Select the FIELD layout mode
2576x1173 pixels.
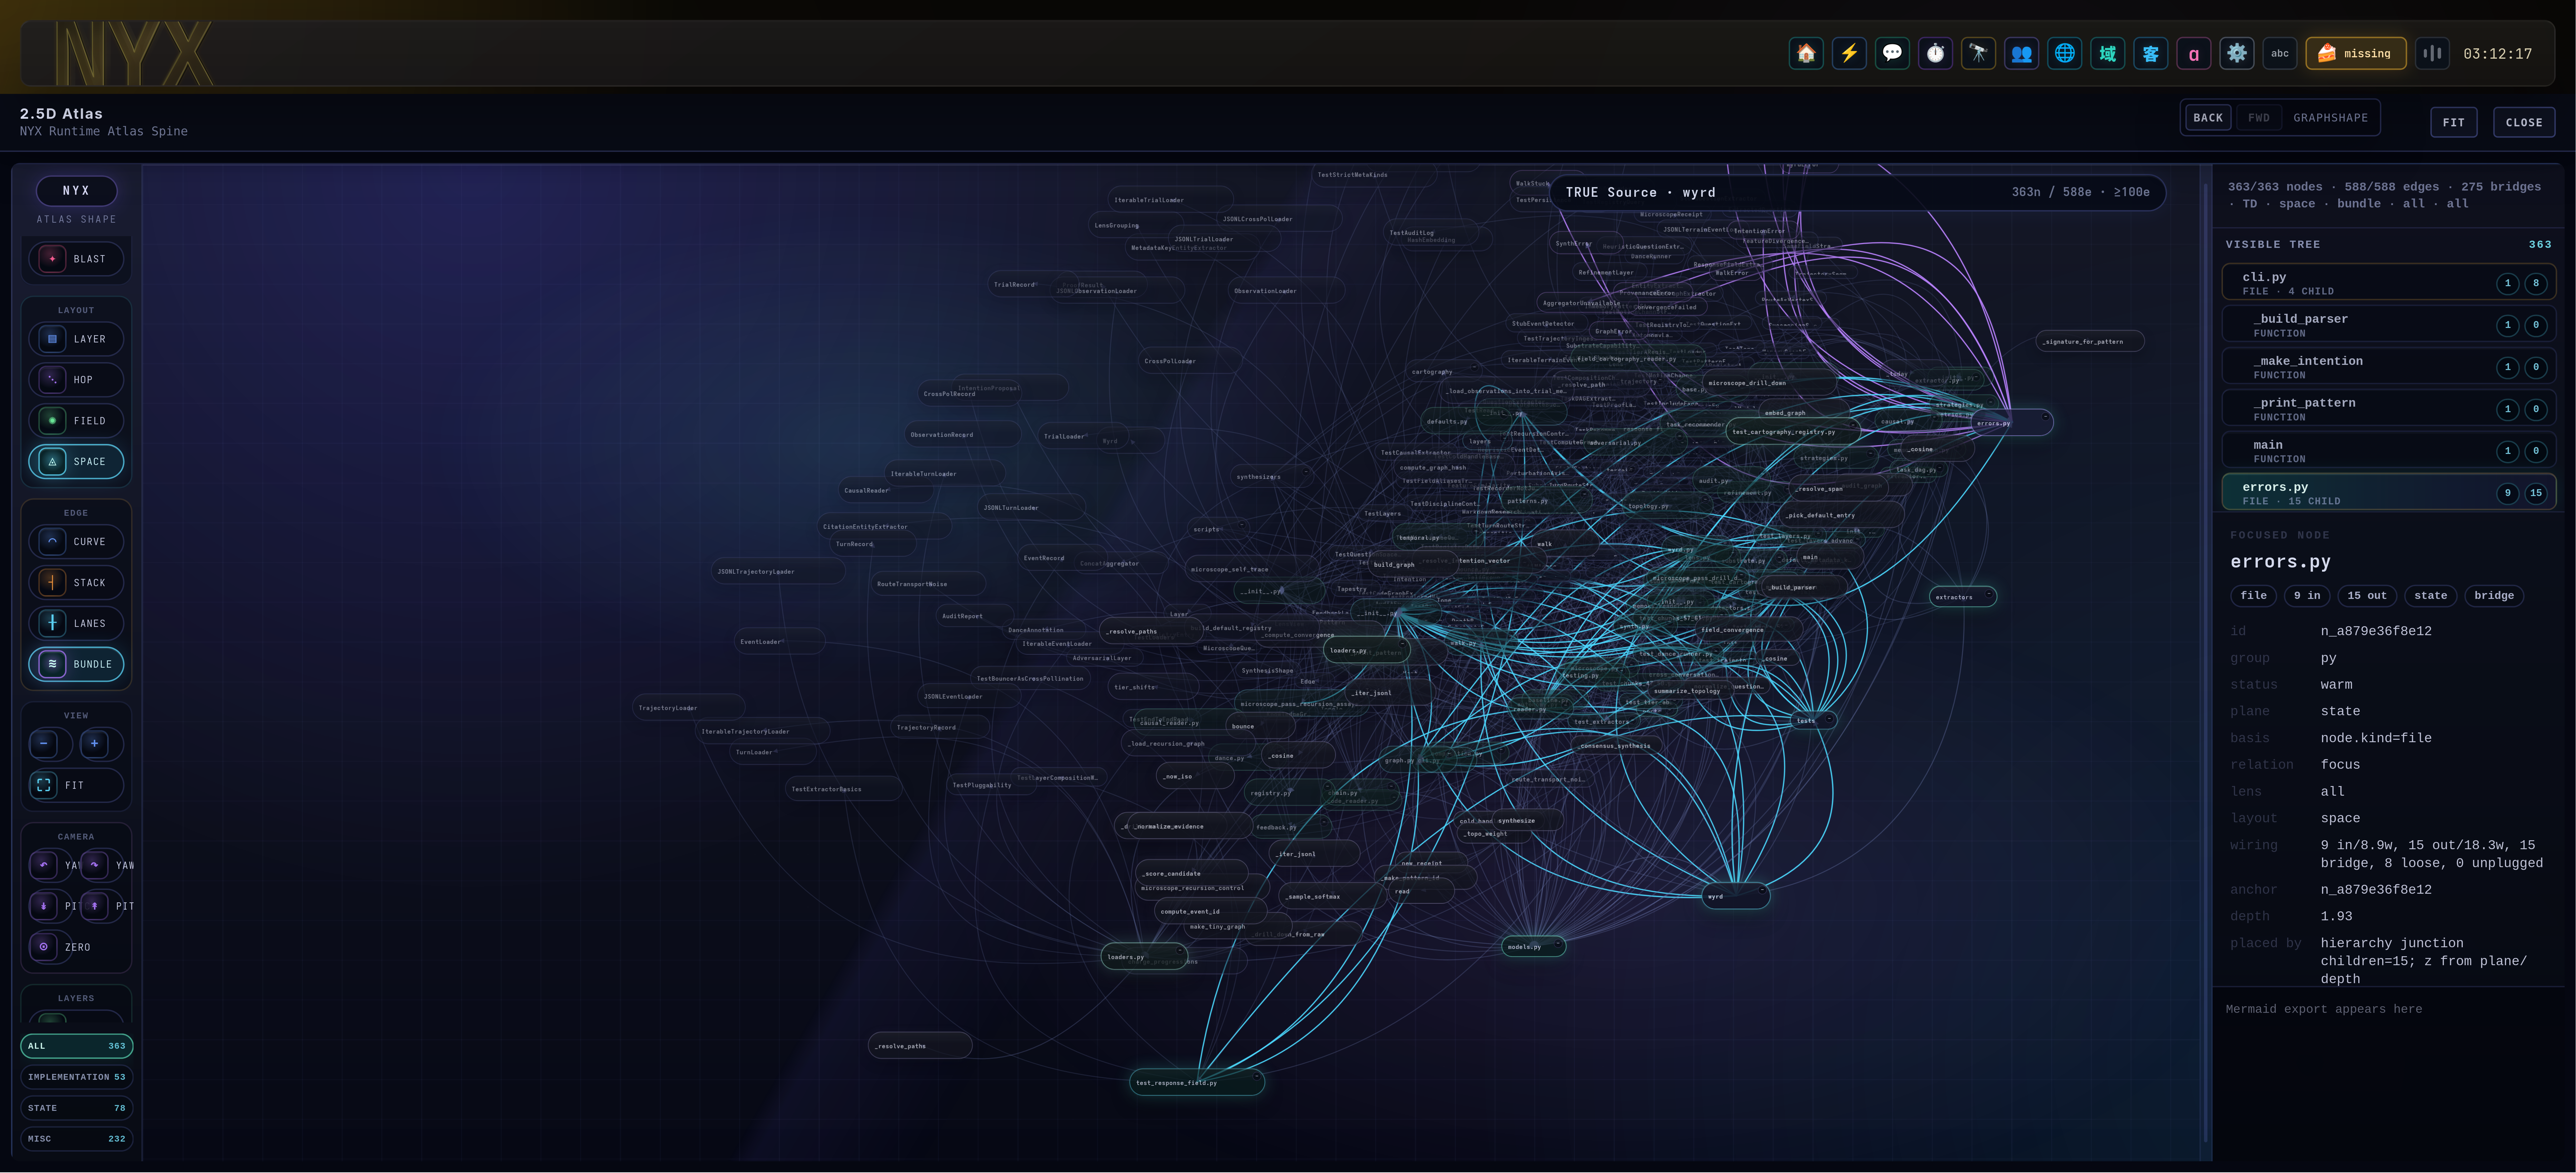pyautogui.click(x=76, y=421)
